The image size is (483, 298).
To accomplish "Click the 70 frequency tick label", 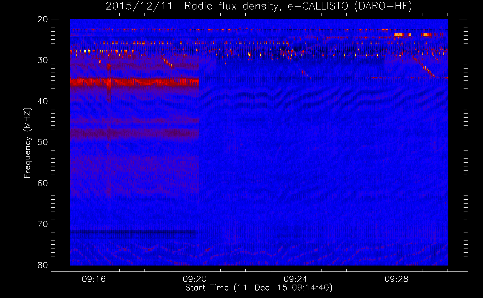I will 43,224.
